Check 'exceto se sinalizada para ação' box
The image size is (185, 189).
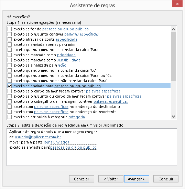coord(10,65)
